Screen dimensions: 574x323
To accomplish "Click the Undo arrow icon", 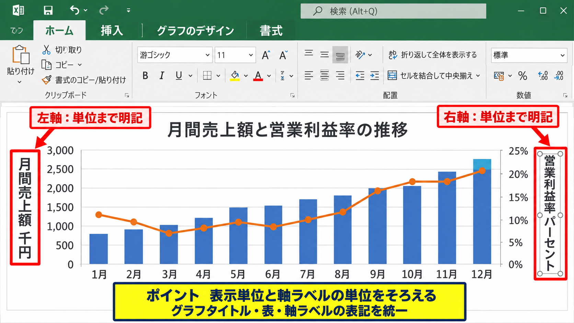I will 74,10.
